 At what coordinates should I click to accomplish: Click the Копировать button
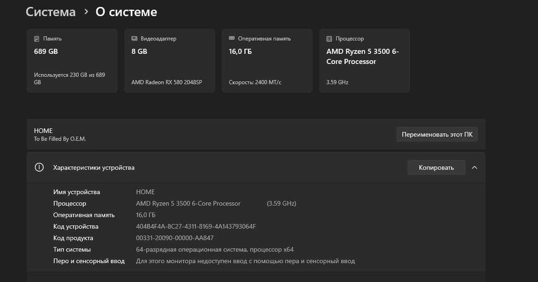pyautogui.click(x=436, y=167)
